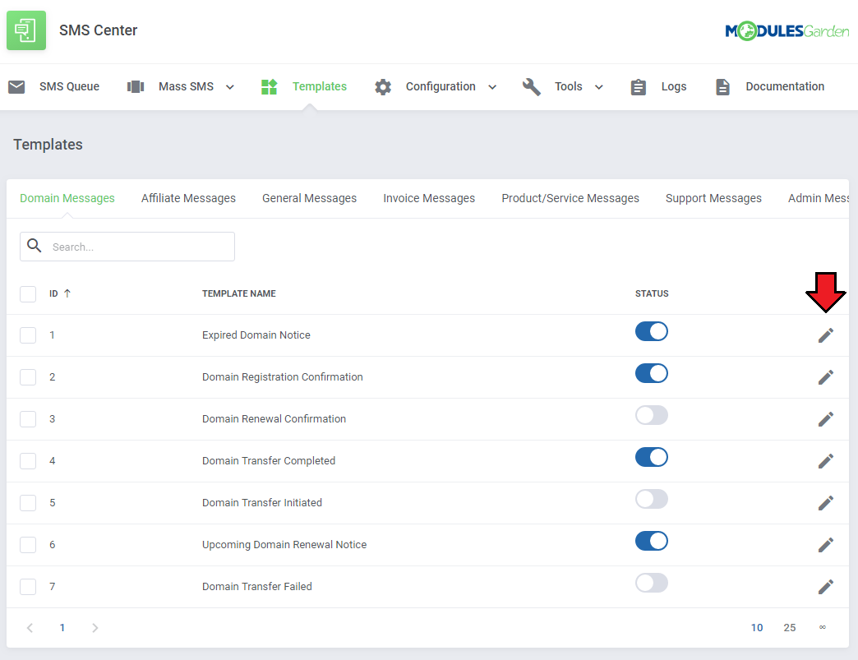The height and width of the screenshot is (660, 858).
Task: Edit the Domain Transfer Initiated template
Action: [x=826, y=503]
